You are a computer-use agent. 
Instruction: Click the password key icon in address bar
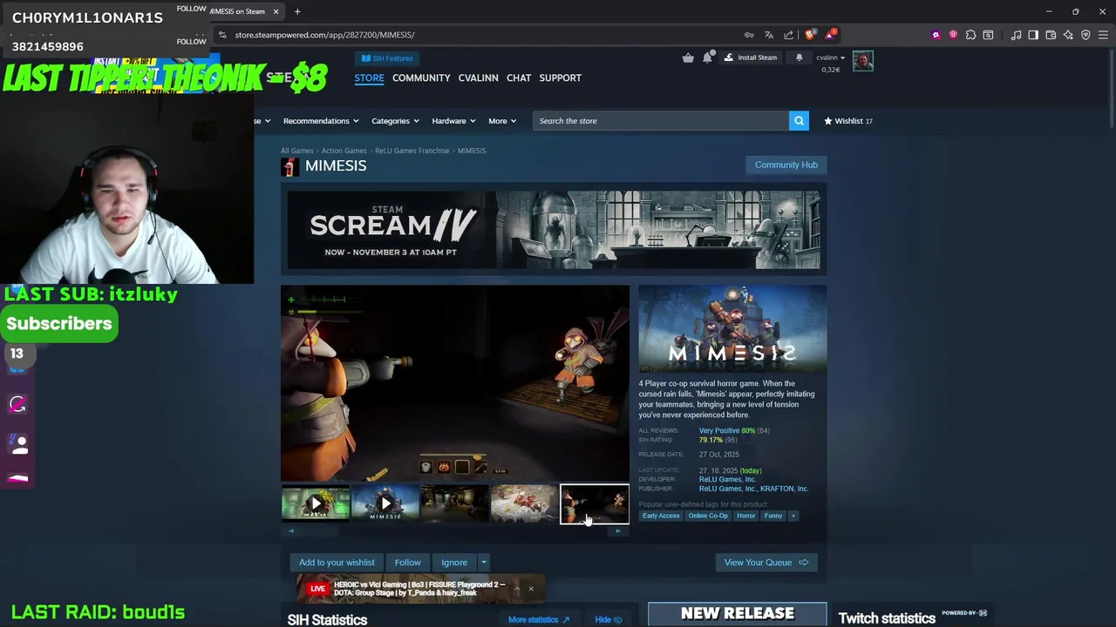point(749,35)
